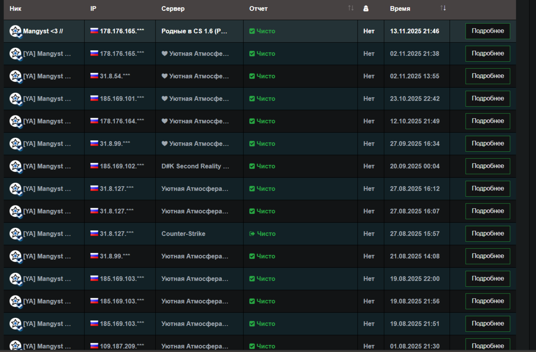Click heart icon in the 12.10.2025 21:49 row
536x352 pixels.
164,121
